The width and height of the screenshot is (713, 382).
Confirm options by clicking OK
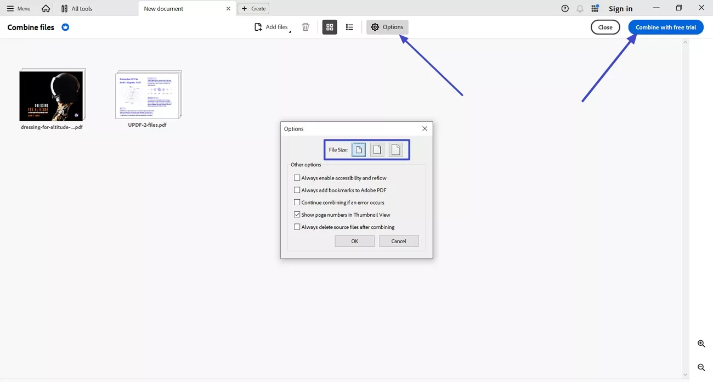click(x=354, y=240)
